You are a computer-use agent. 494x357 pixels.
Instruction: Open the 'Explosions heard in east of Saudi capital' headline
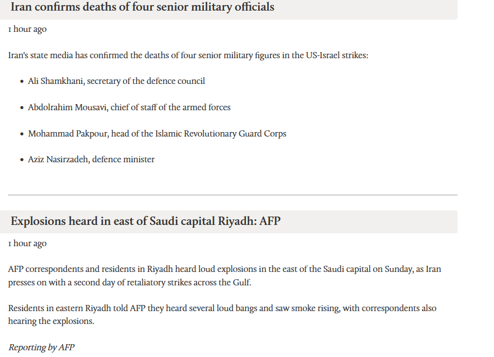coord(146,221)
